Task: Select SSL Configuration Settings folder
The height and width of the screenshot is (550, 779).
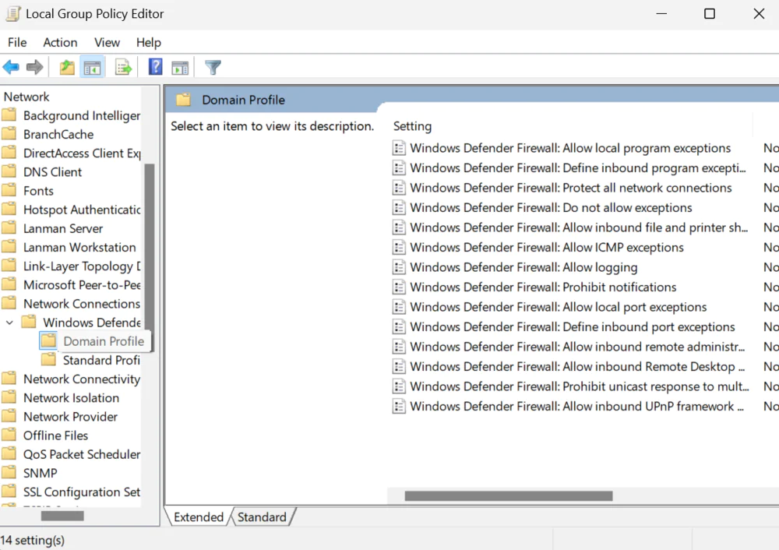Action: [82, 492]
